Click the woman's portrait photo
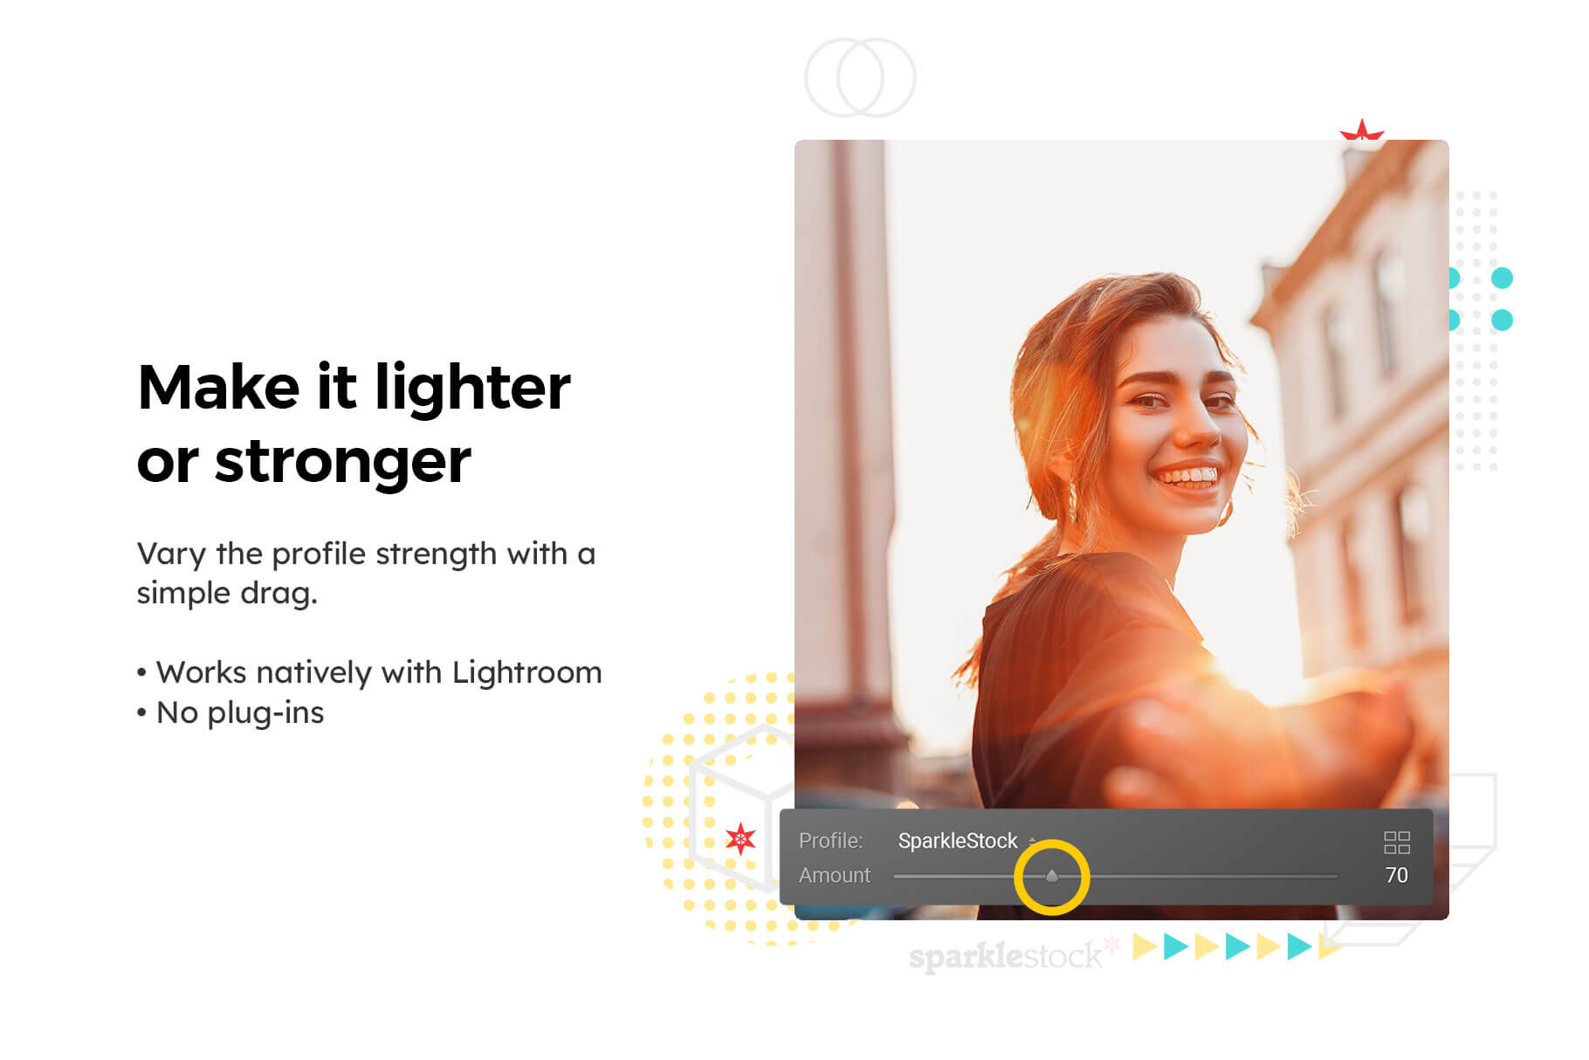The height and width of the screenshot is (1060, 1589). click(x=1121, y=473)
